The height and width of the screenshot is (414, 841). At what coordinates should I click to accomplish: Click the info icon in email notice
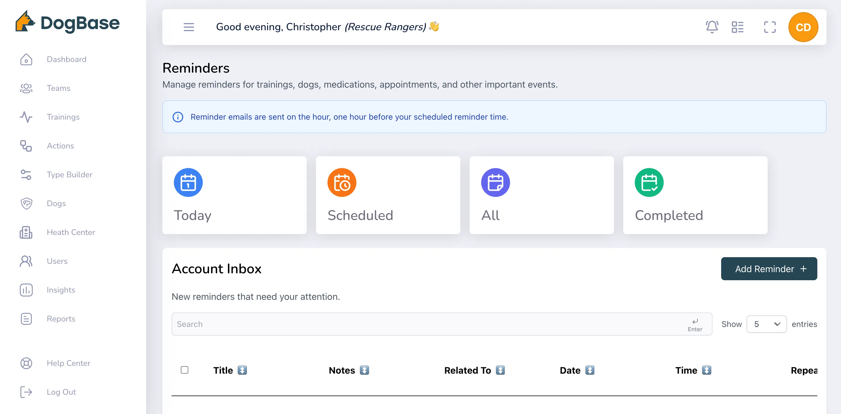pos(178,117)
